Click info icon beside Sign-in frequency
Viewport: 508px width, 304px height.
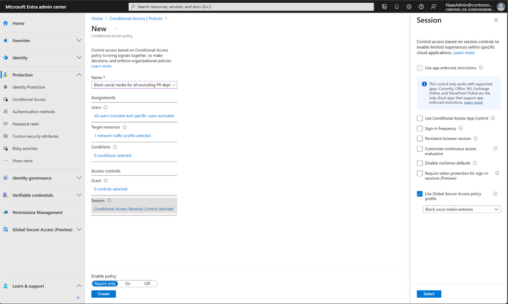[x=461, y=128]
